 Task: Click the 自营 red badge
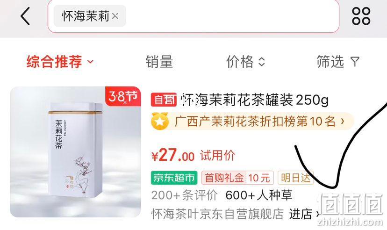(164, 100)
